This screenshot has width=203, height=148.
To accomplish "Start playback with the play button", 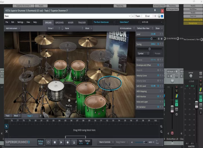I will click(x=61, y=142).
